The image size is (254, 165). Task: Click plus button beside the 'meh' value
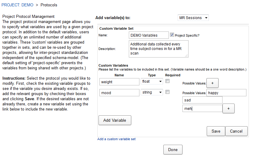[x=229, y=108]
